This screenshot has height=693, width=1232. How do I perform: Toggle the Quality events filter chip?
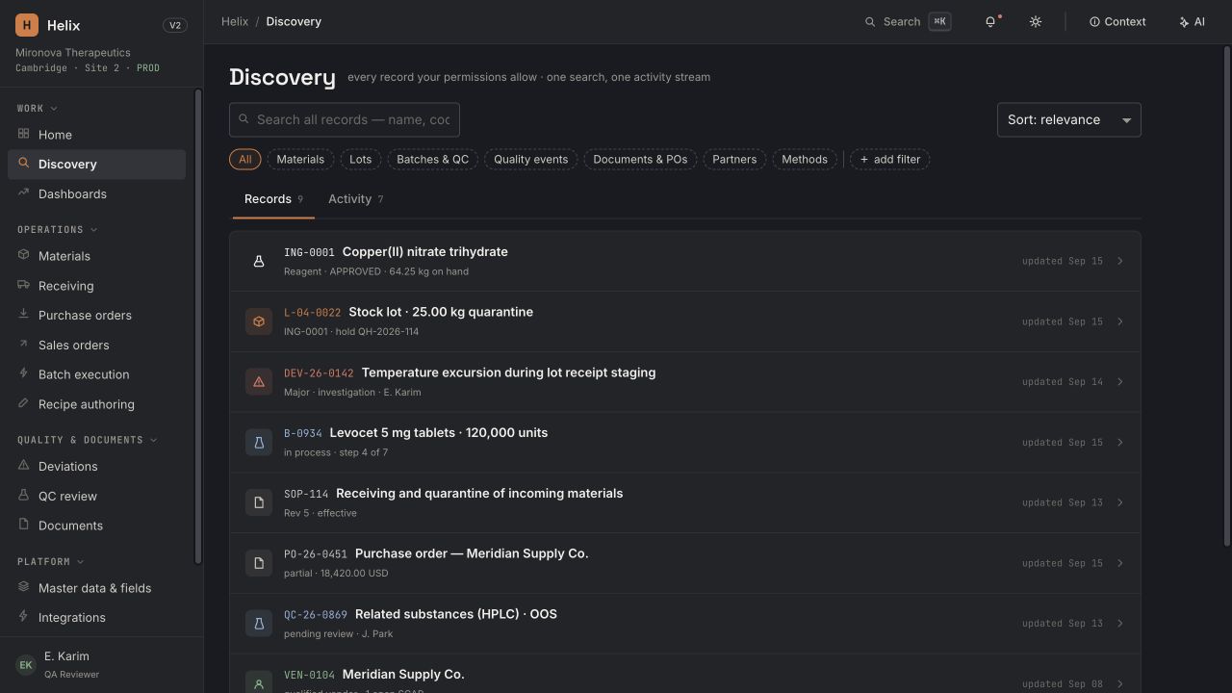531,160
